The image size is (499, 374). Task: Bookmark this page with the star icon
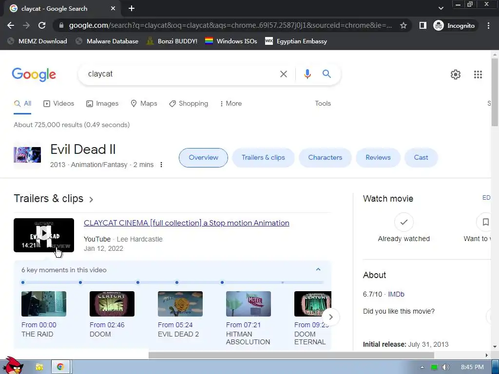pos(403,25)
